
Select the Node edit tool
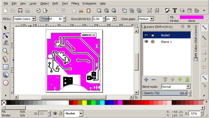[x=6, y=35]
